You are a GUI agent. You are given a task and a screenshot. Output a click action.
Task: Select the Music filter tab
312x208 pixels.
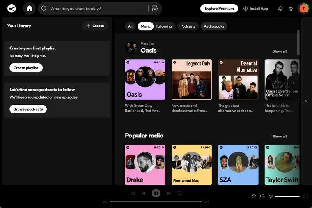pos(145,26)
